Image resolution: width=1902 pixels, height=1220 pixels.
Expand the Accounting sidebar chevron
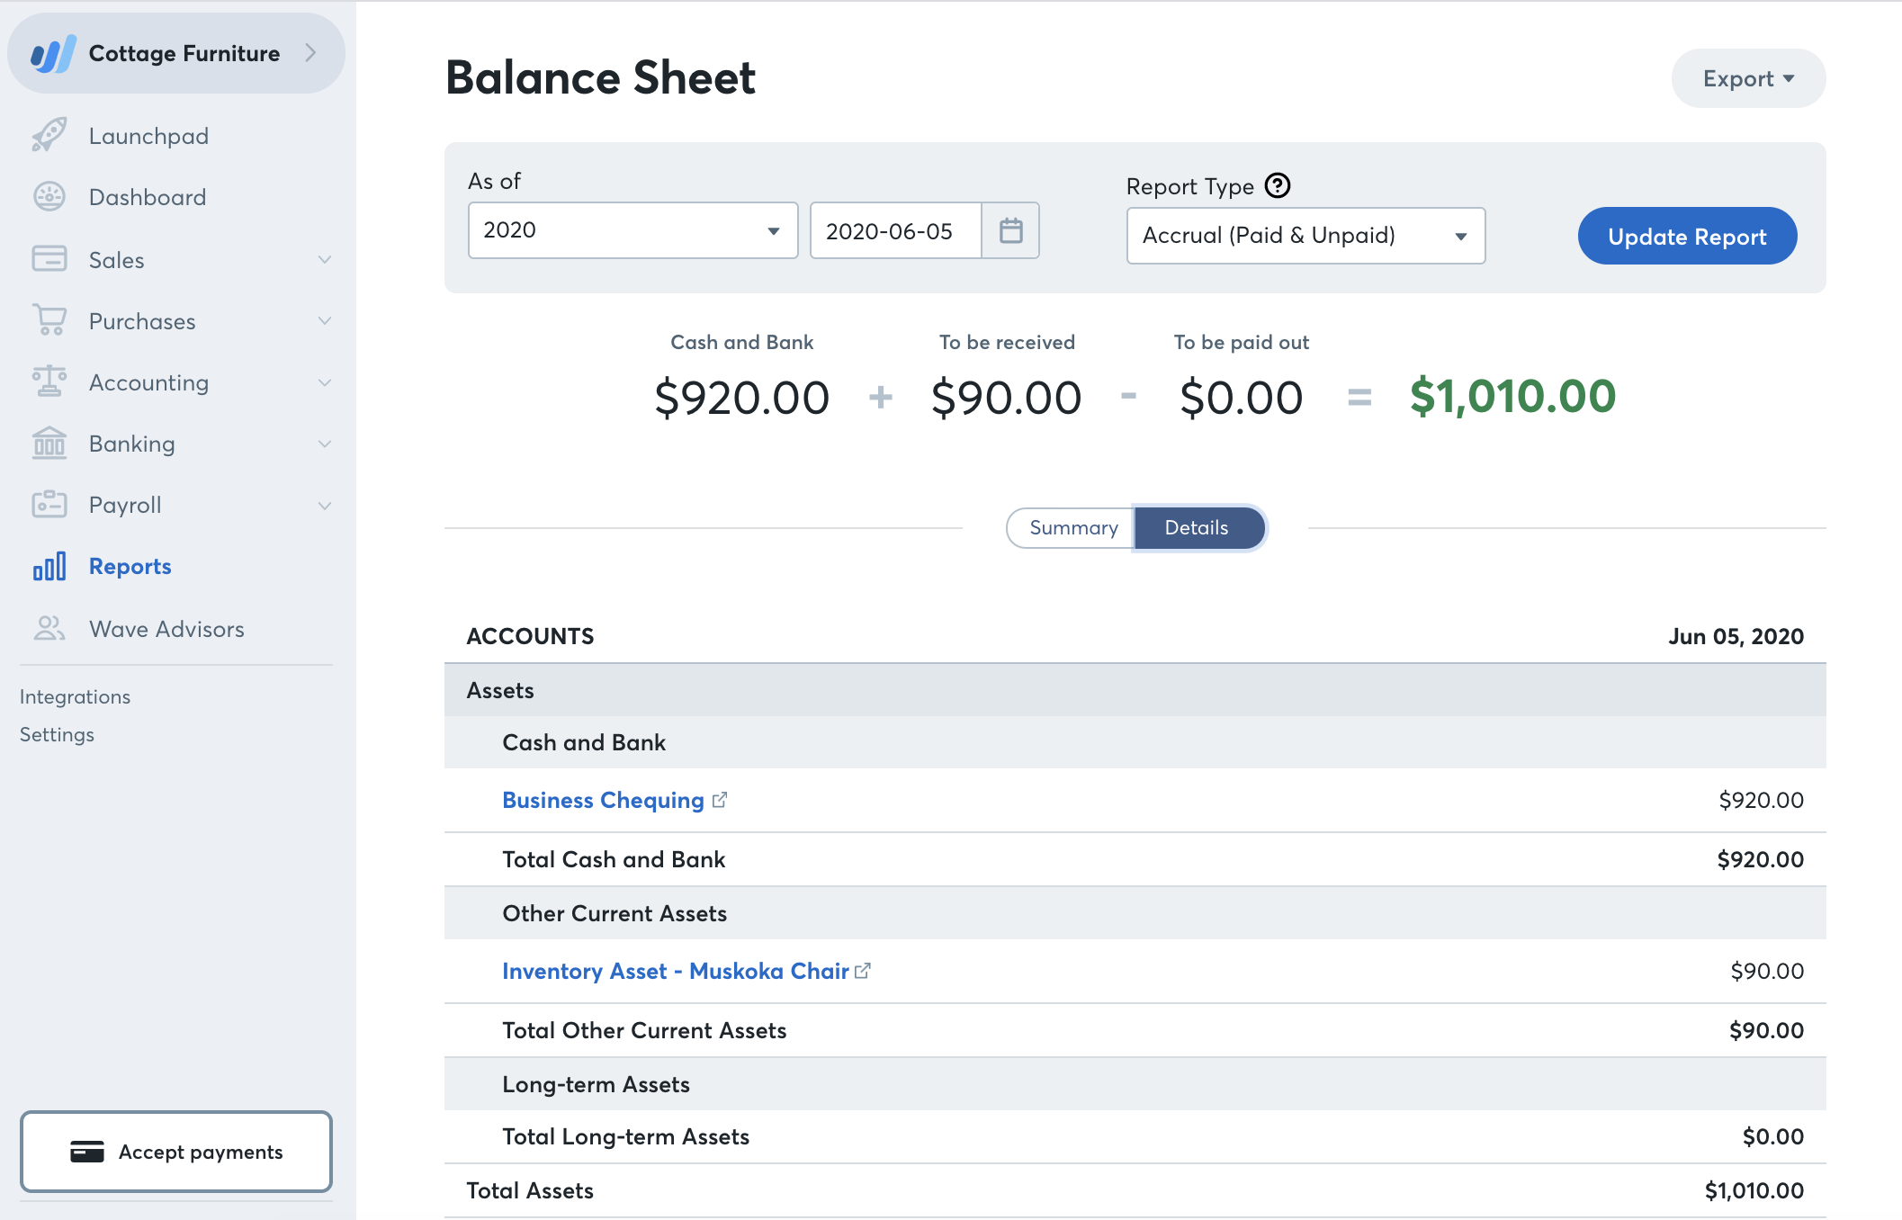pos(325,382)
